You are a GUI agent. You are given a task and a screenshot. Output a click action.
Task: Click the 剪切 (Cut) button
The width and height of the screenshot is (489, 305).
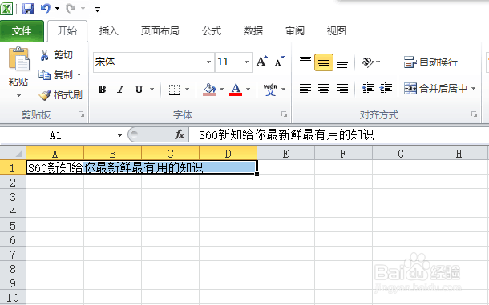pos(56,55)
